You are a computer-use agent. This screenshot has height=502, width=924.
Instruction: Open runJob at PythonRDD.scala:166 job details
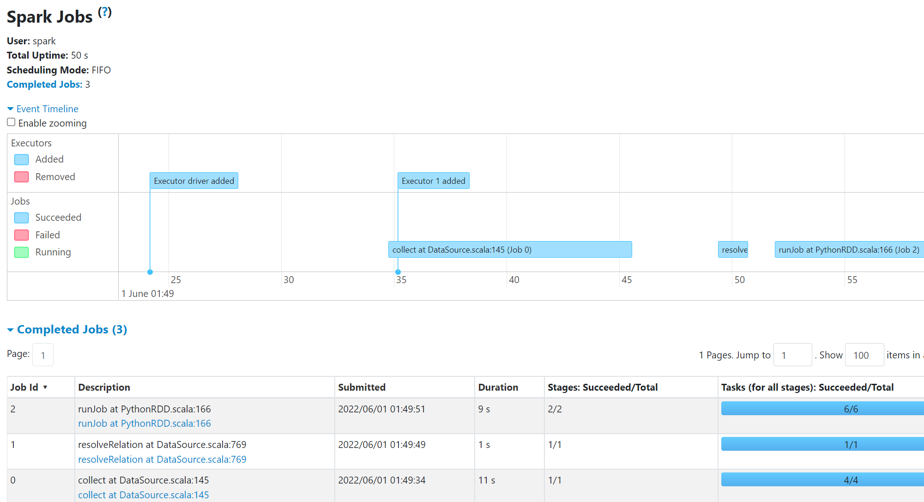coord(144,423)
